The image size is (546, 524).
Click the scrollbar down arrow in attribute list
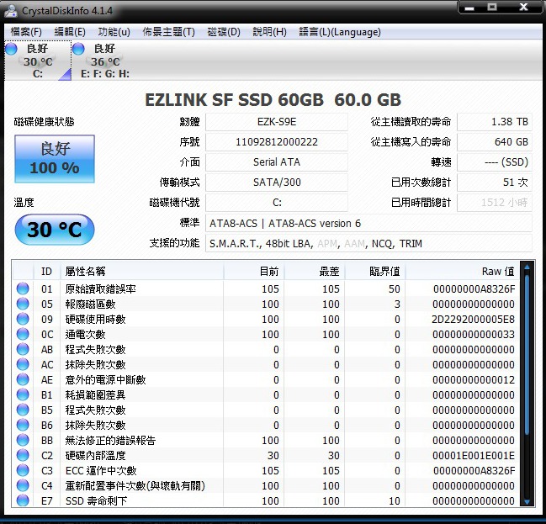pos(527,502)
